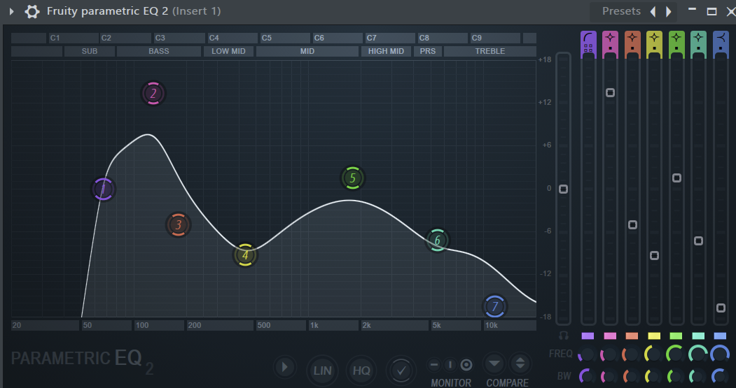Toggle LIN linear phase mode
The image size is (736, 388).
[x=322, y=371]
